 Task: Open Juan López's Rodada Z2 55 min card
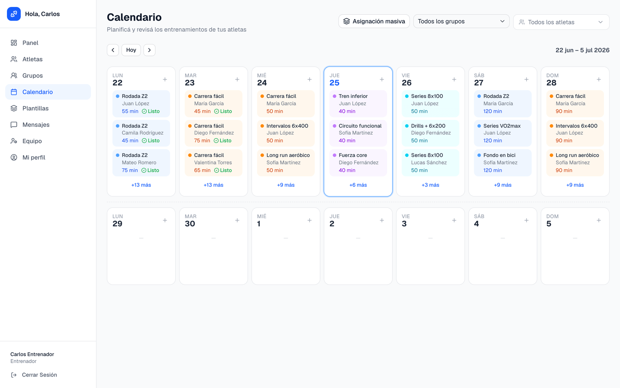coord(141,104)
